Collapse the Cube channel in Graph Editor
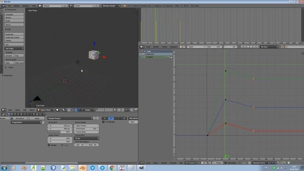The width and height of the screenshot is (304, 171). point(140,51)
